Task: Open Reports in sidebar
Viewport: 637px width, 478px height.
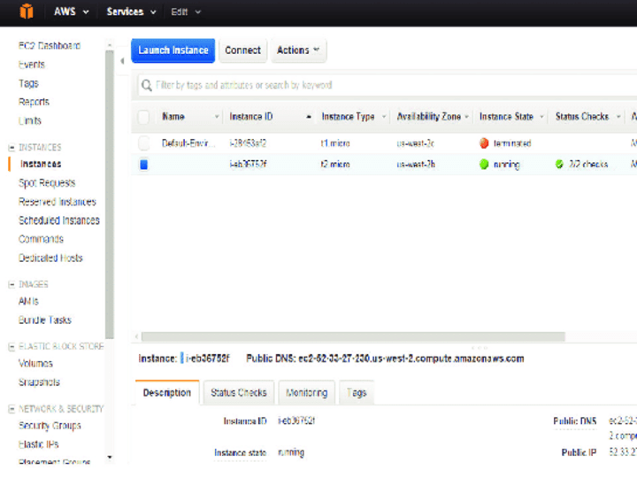Action: click(x=34, y=102)
